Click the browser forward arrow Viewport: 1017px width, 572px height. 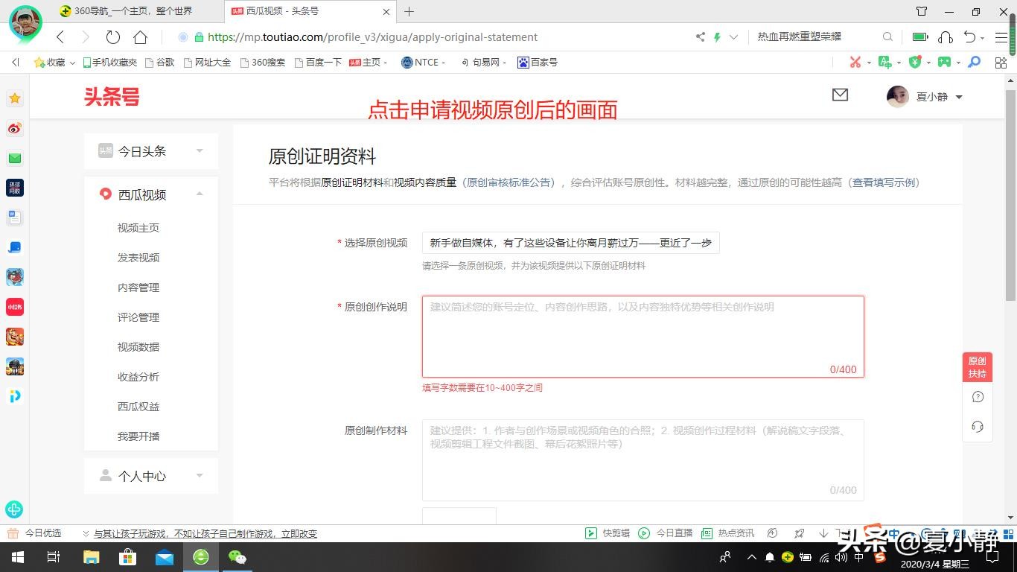[x=86, y=36]
